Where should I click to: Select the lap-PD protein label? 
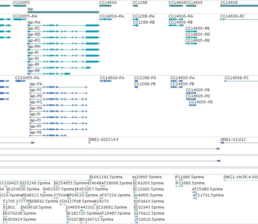36,96
